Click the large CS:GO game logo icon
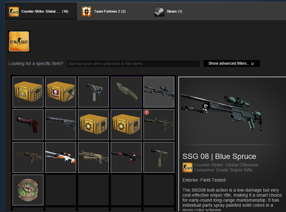This screenshot has width=286, height=212. click(19, 41)
